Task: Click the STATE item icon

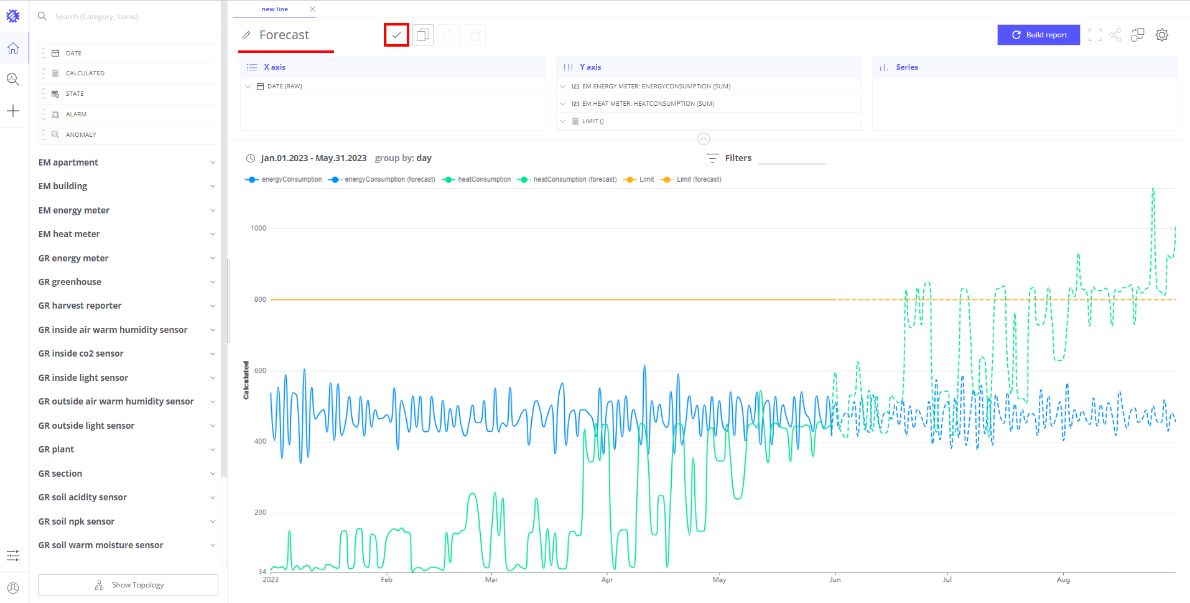Action: click(55, 93)
